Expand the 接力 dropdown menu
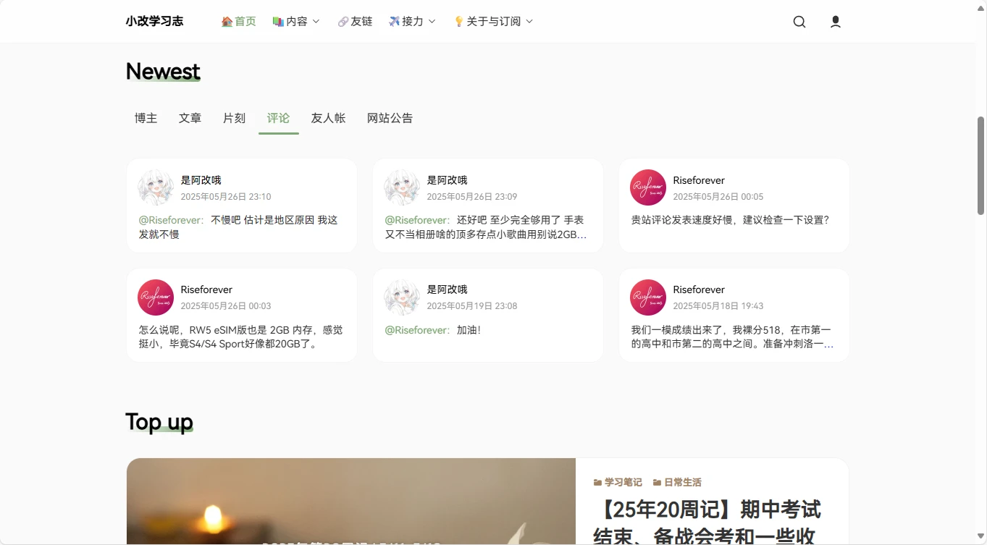This screenshot has height=545, width=987. tap(412, 21)
